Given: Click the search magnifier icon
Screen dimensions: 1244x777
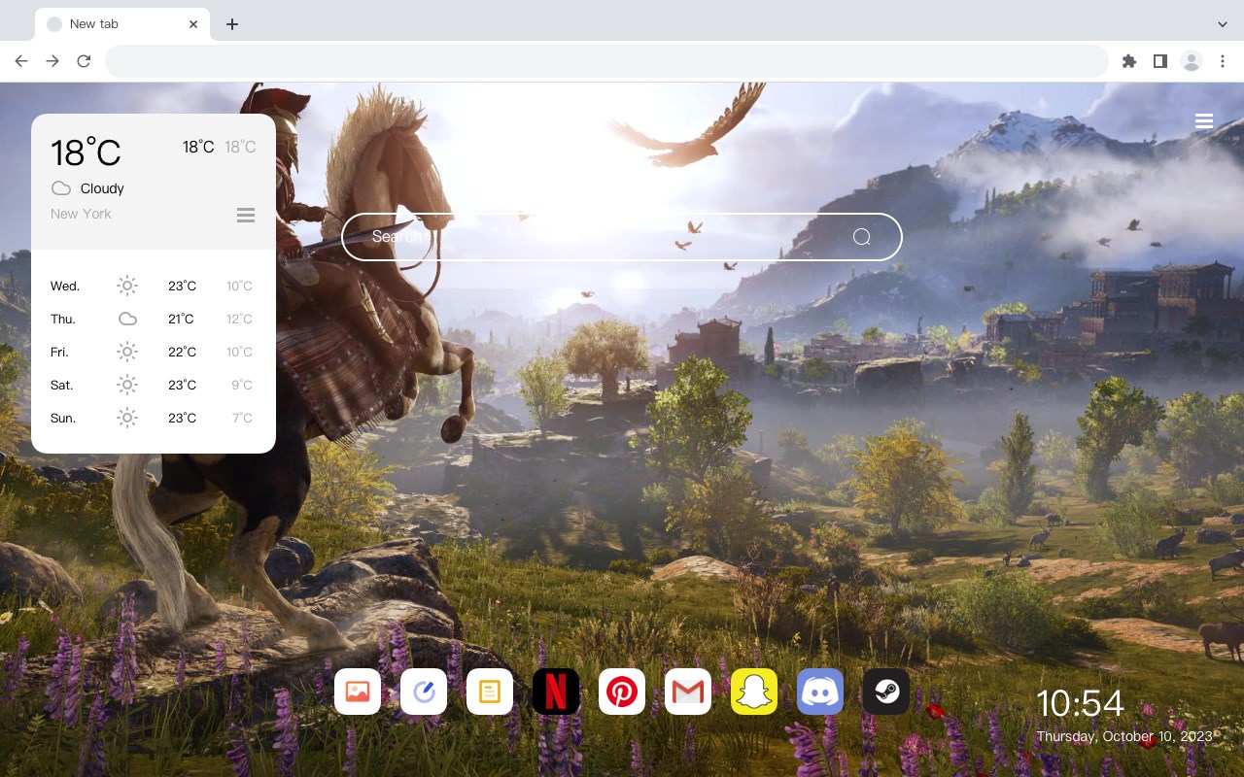Looking at the screenshot, I should click(861, 237).
